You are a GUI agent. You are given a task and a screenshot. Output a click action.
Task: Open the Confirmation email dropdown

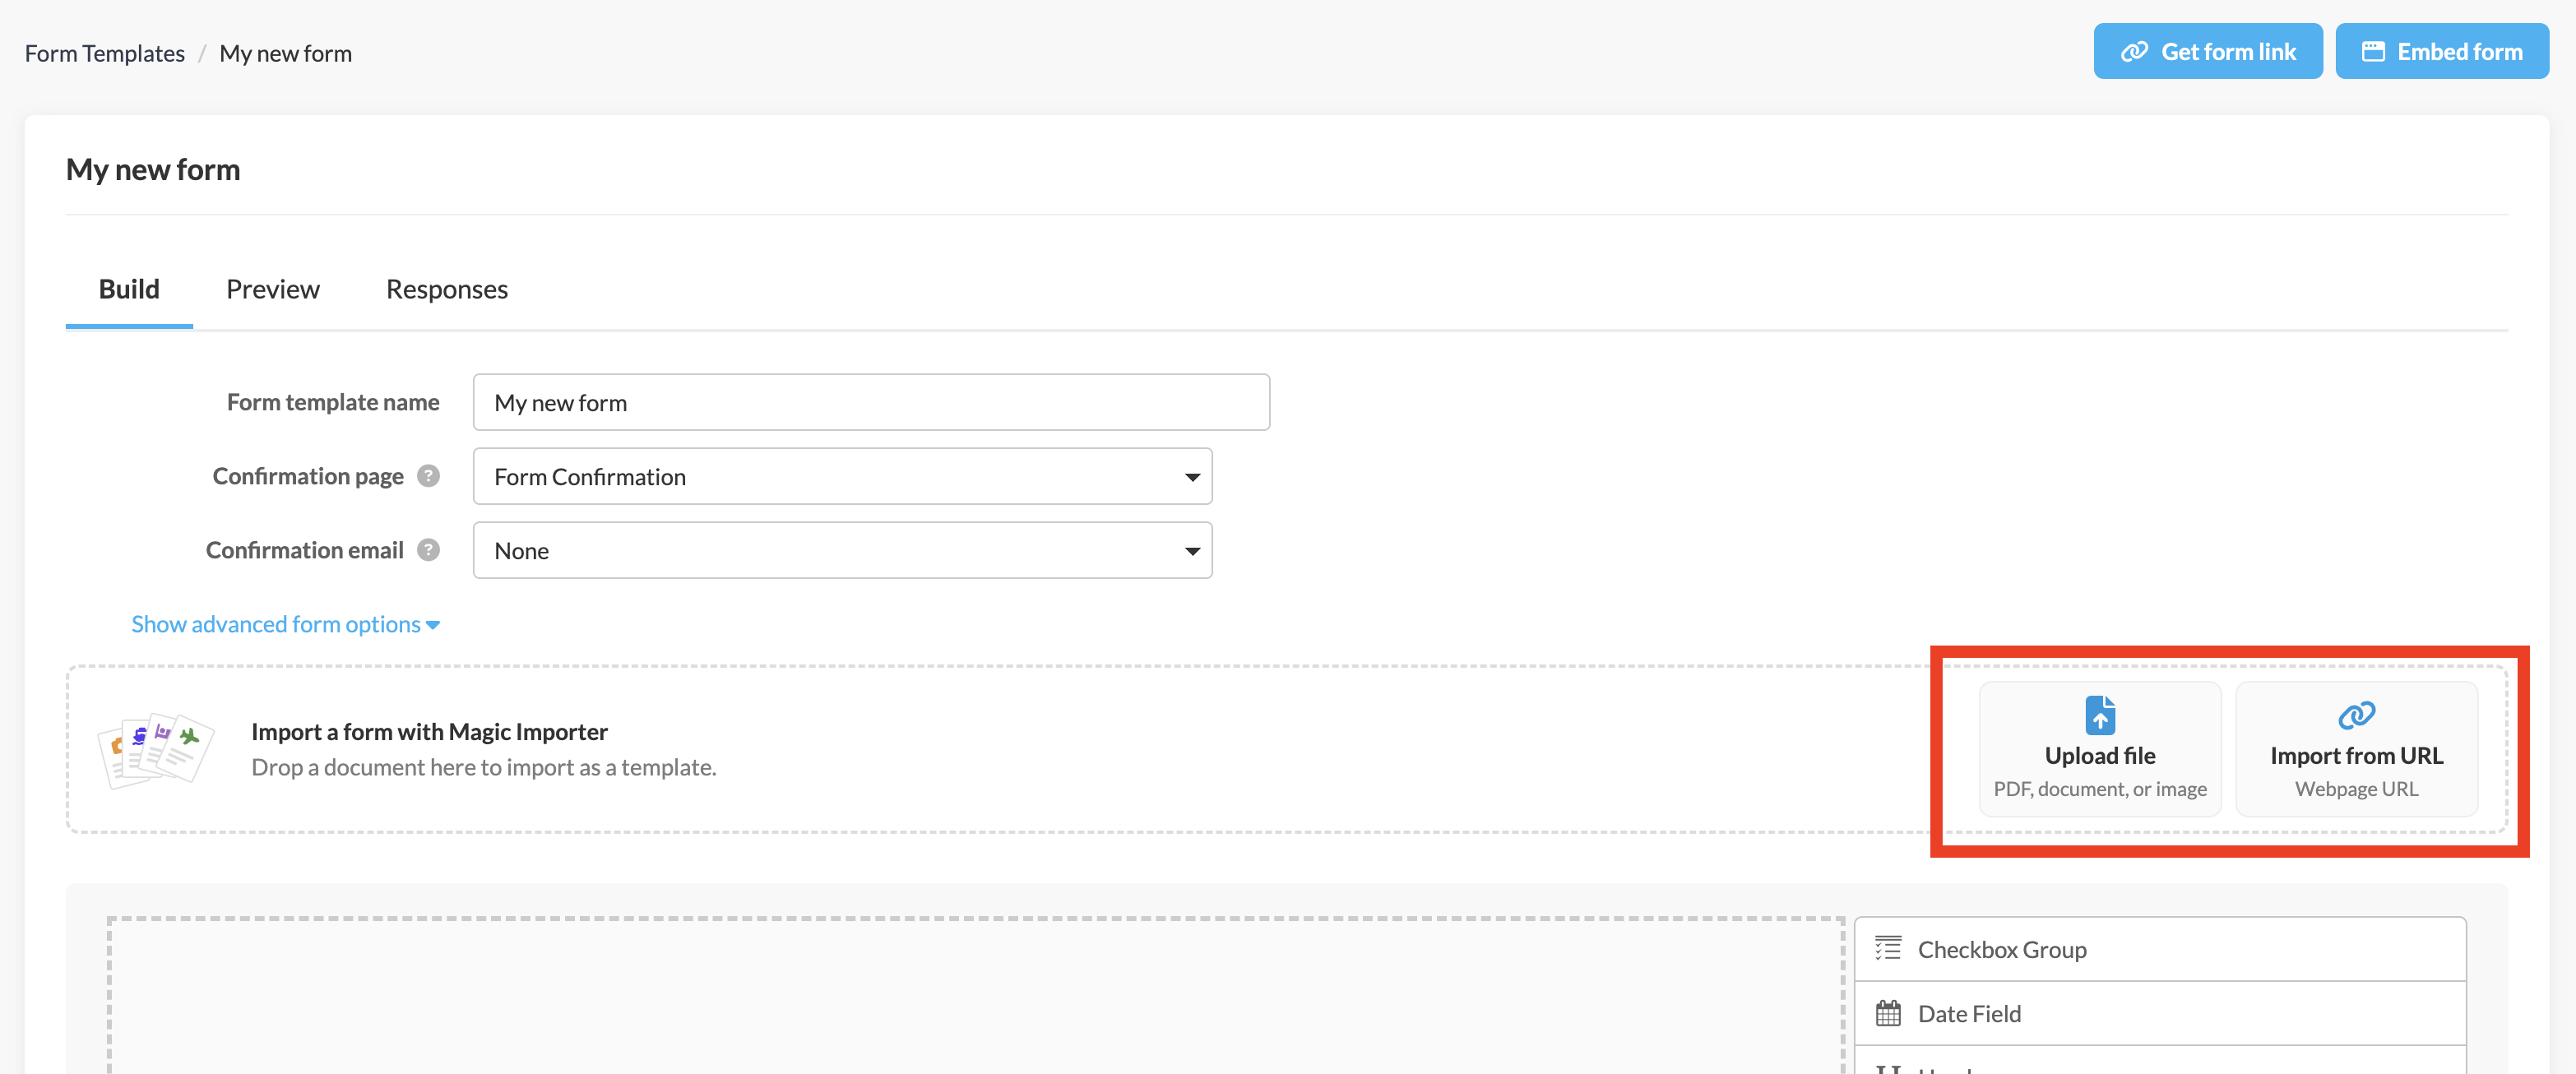click(x=842, y=551)
